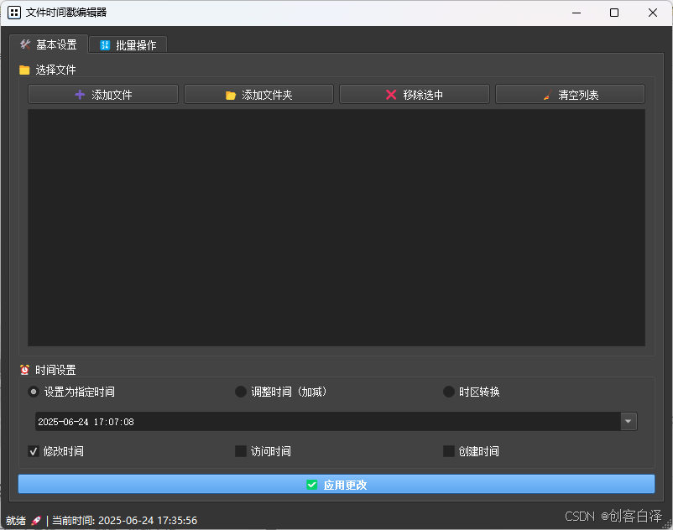
Task: Click the yellow folder icon on 添加文件夹
Action: click(x=231, y=96)
